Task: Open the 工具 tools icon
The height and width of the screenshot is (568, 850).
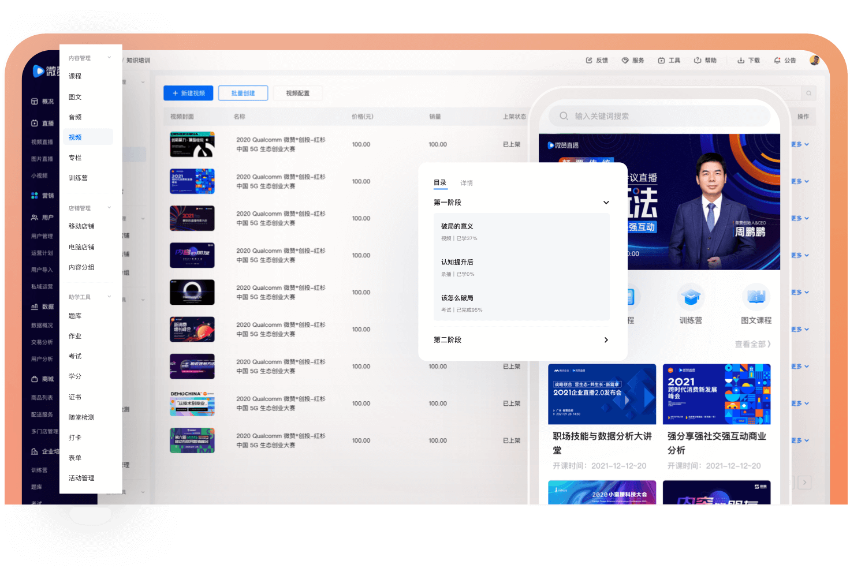Action: point(661,61)
